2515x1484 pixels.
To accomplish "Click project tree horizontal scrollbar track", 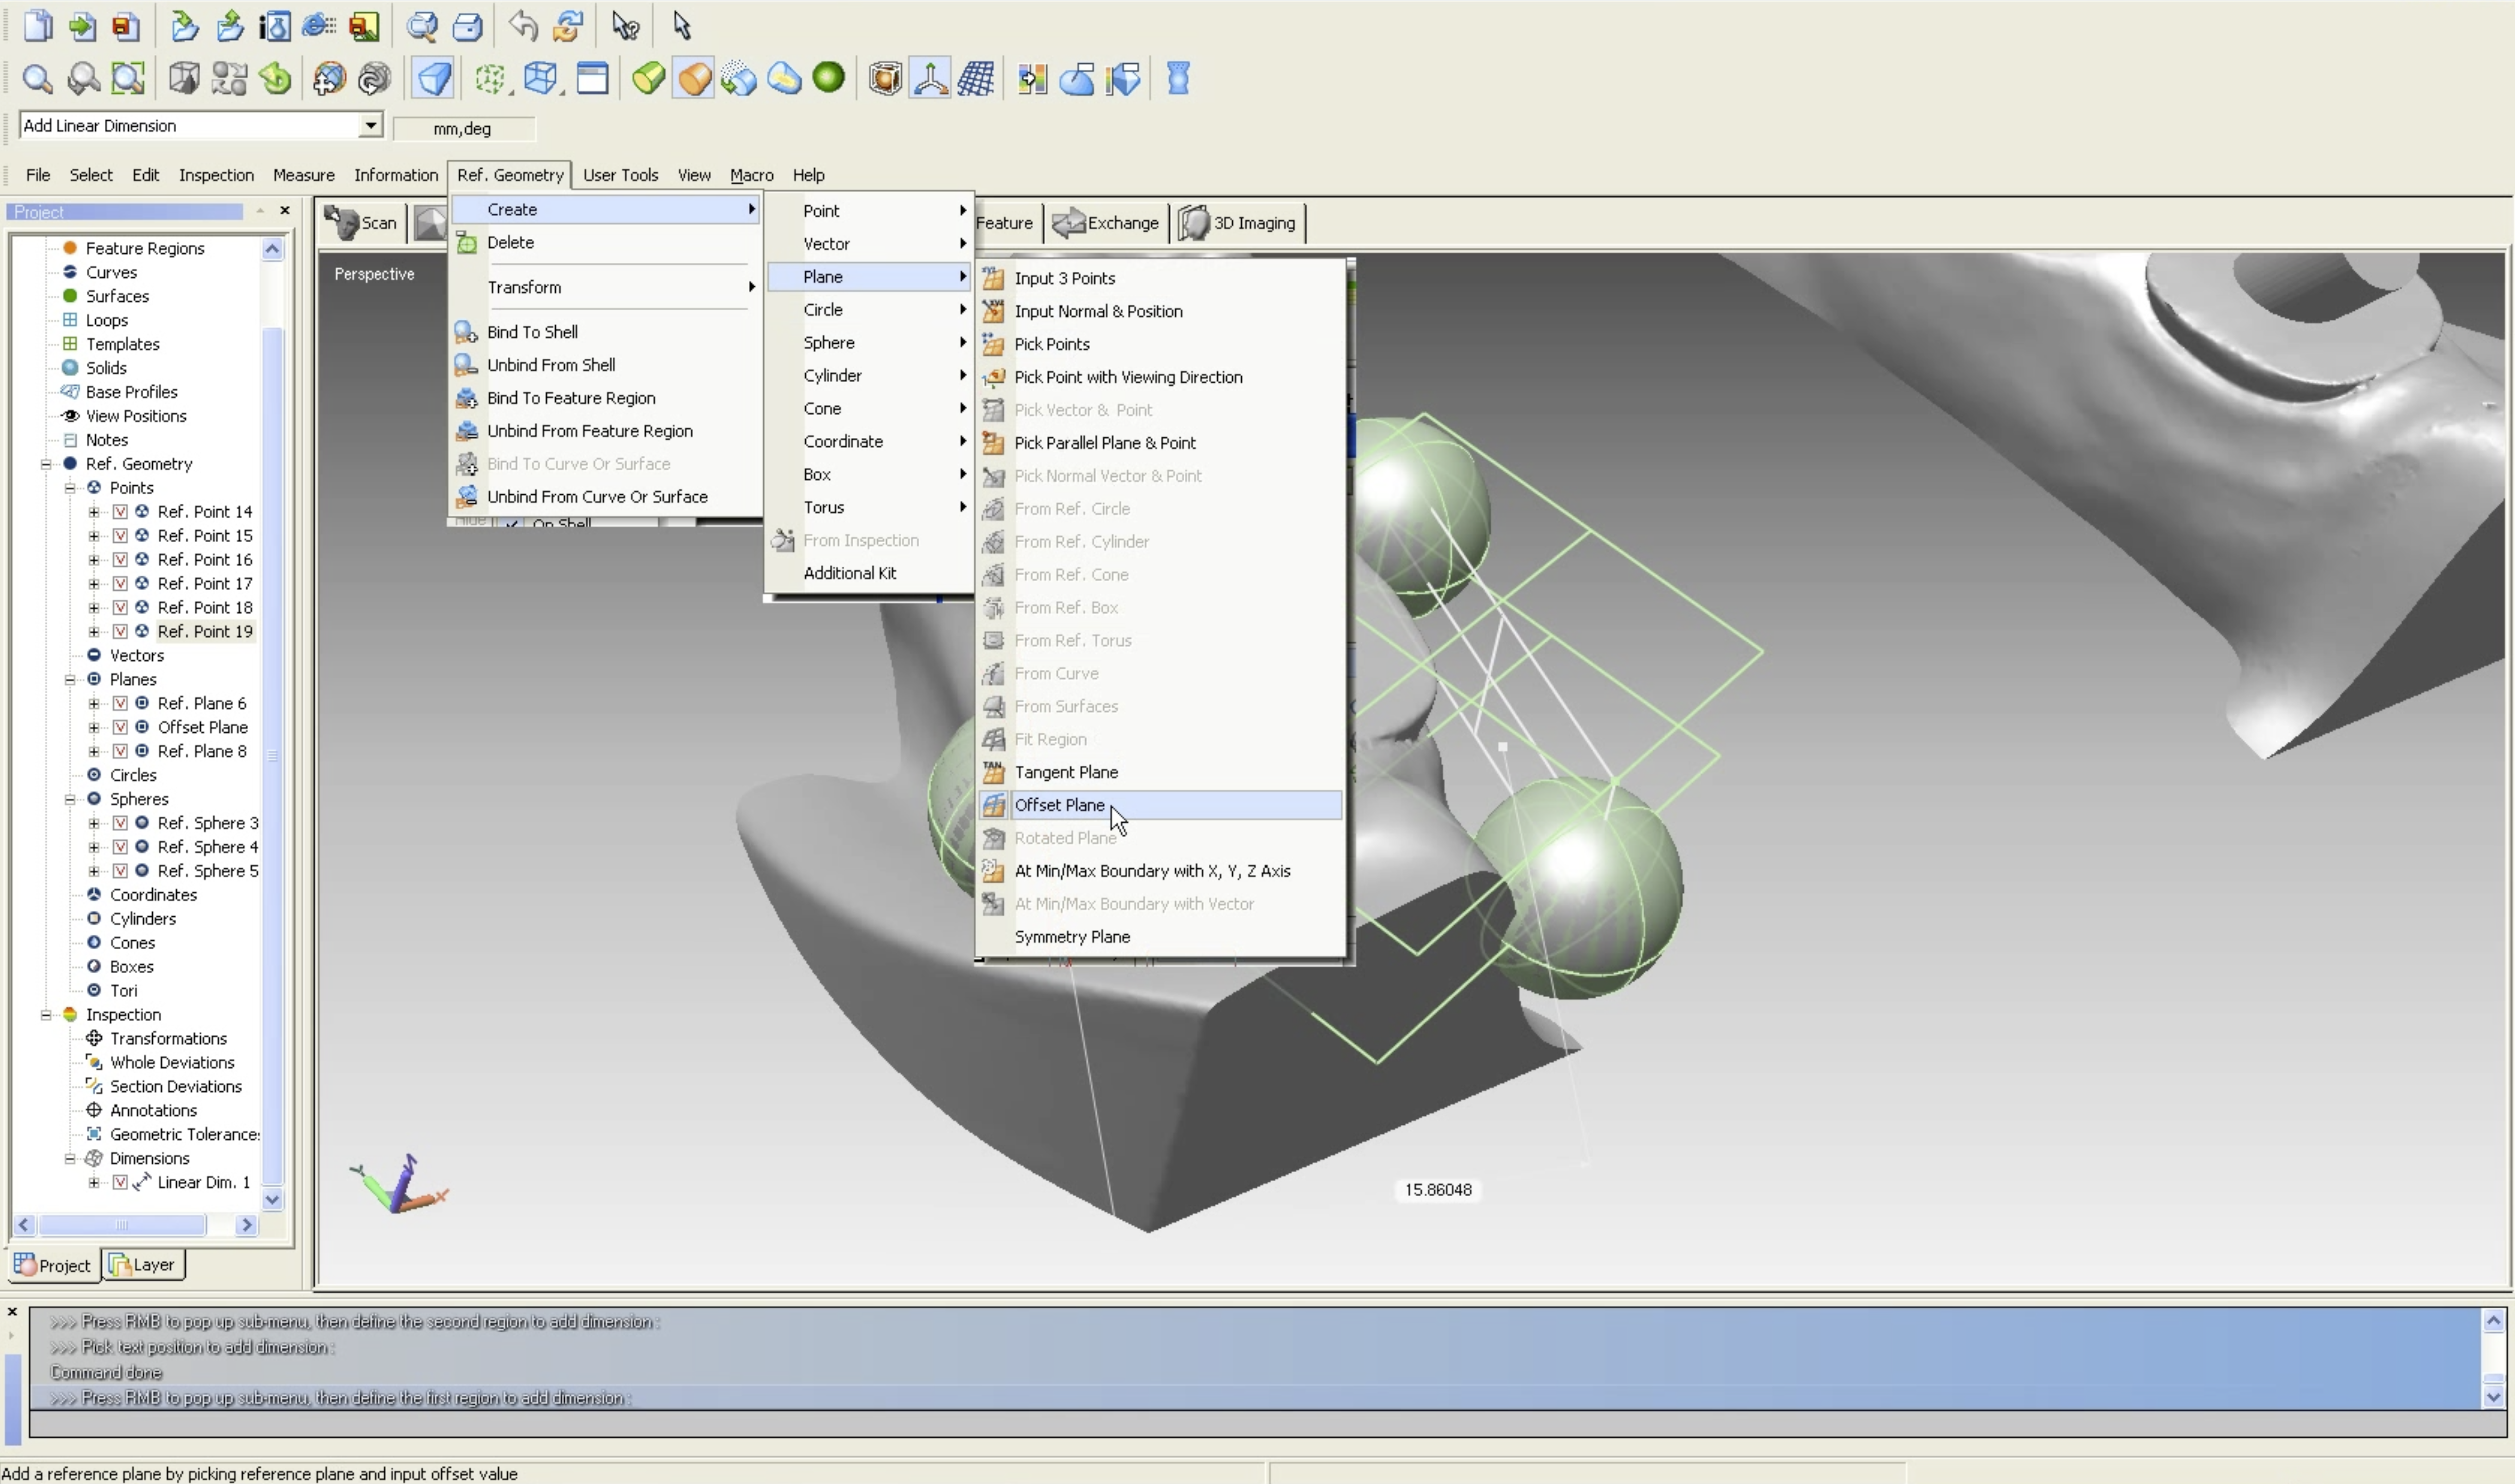I will coord(221,1225).
